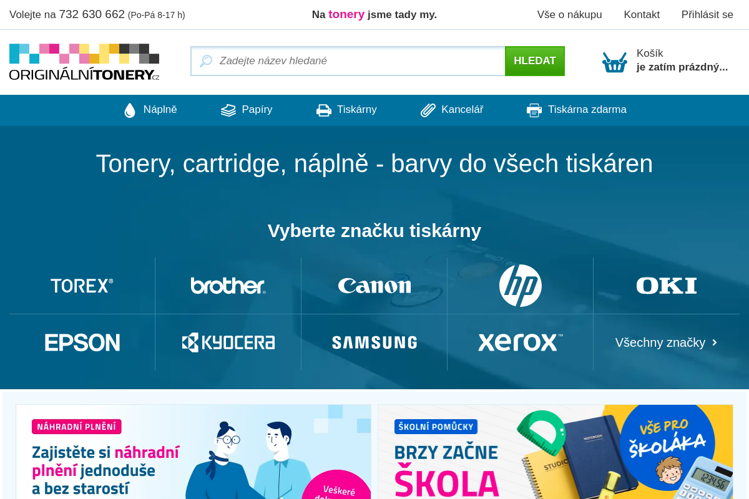Click the Tonery, cartridge, náplně main heading
The image size is (749, 499).
[x=374, y=163]
